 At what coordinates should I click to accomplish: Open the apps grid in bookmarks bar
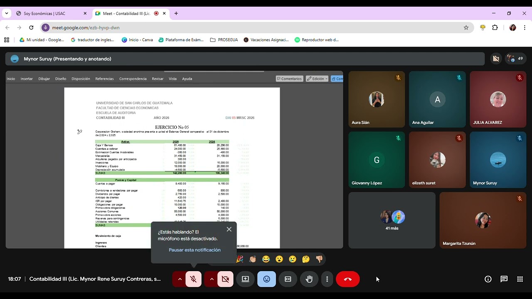(x=7, y=40)
